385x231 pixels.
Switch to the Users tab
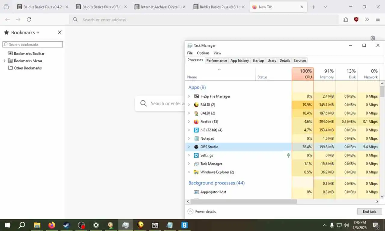click(272, 60)
